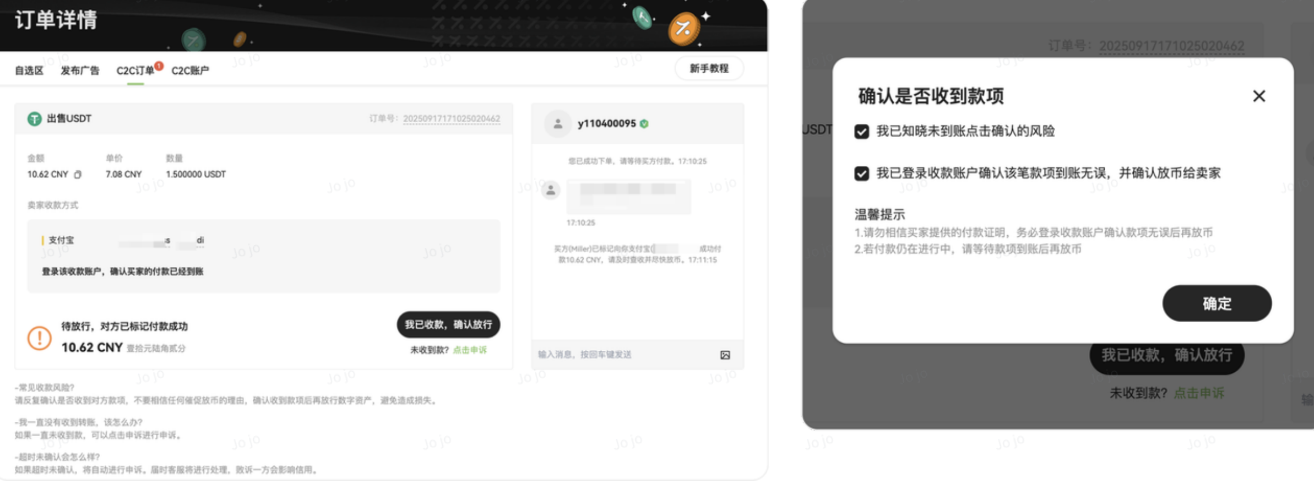Close the 确认是否收到款项 dialog
Screen dimensions: 1314x489
tap(1258, 96)
